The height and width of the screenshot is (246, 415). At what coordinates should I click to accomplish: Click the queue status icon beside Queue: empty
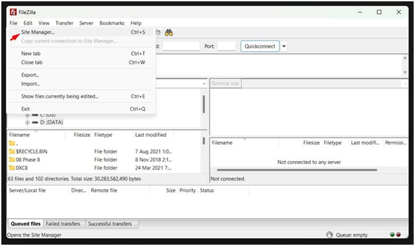329,235
